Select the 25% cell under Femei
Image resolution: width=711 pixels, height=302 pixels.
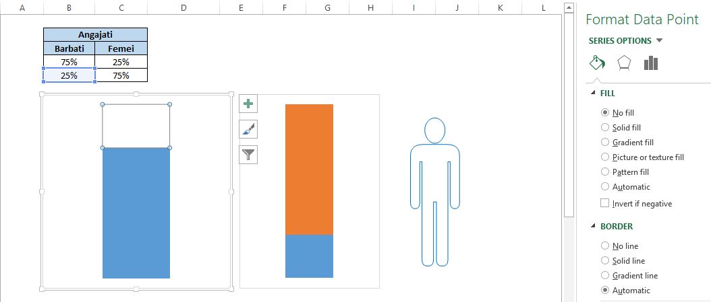click(x=121, y=62)
